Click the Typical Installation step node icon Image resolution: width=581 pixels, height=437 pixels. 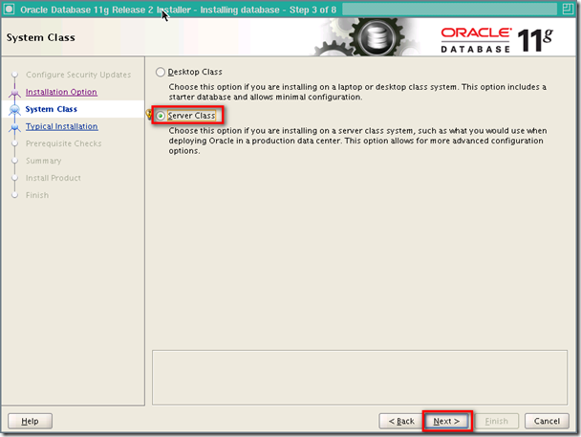[15, 127]
